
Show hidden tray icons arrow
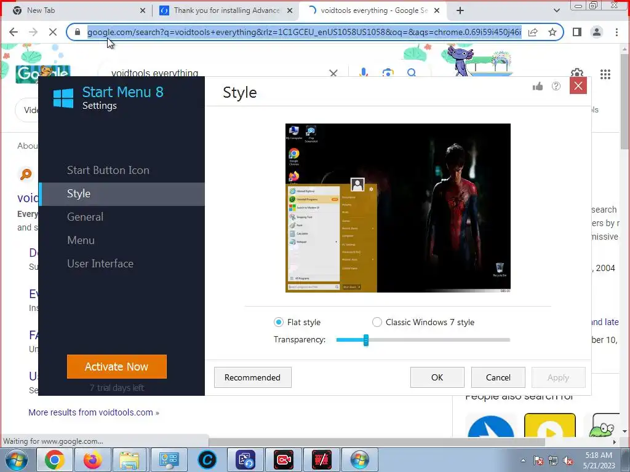tap(523, 460)
